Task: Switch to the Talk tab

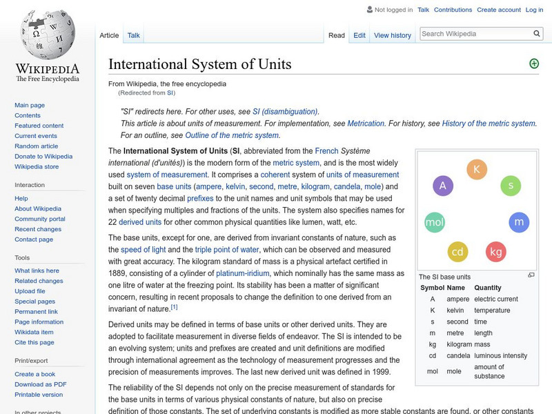Action: [x=133, y=35]
